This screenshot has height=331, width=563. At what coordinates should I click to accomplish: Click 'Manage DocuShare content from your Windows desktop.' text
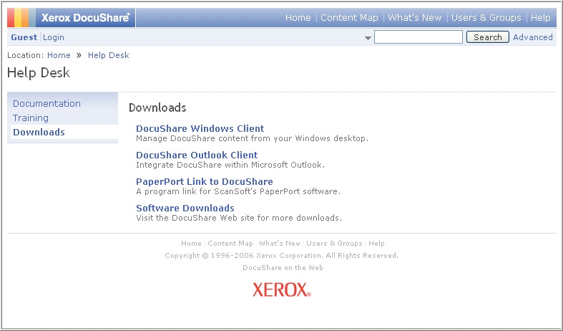pyautogui.click(x=252, y=138)
